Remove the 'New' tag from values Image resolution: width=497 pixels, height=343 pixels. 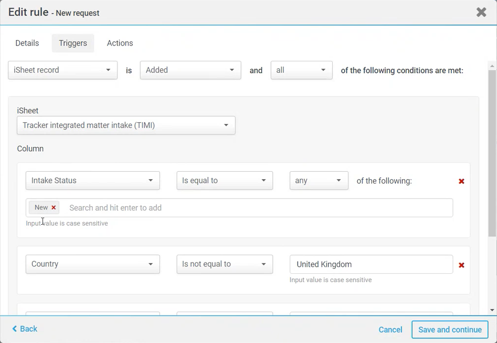pyautogui.click(x=54, y=208)
